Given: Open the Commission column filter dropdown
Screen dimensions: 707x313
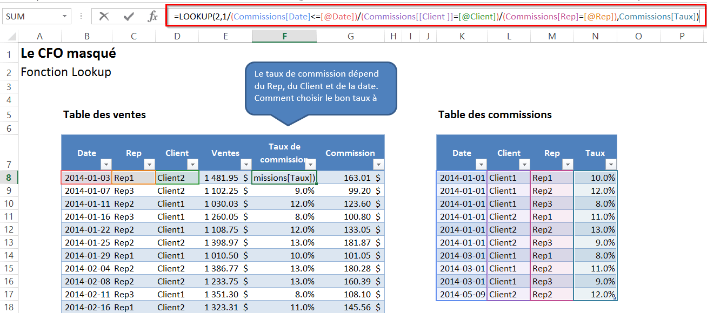Looking at the screenshot, I should [378, 165].
